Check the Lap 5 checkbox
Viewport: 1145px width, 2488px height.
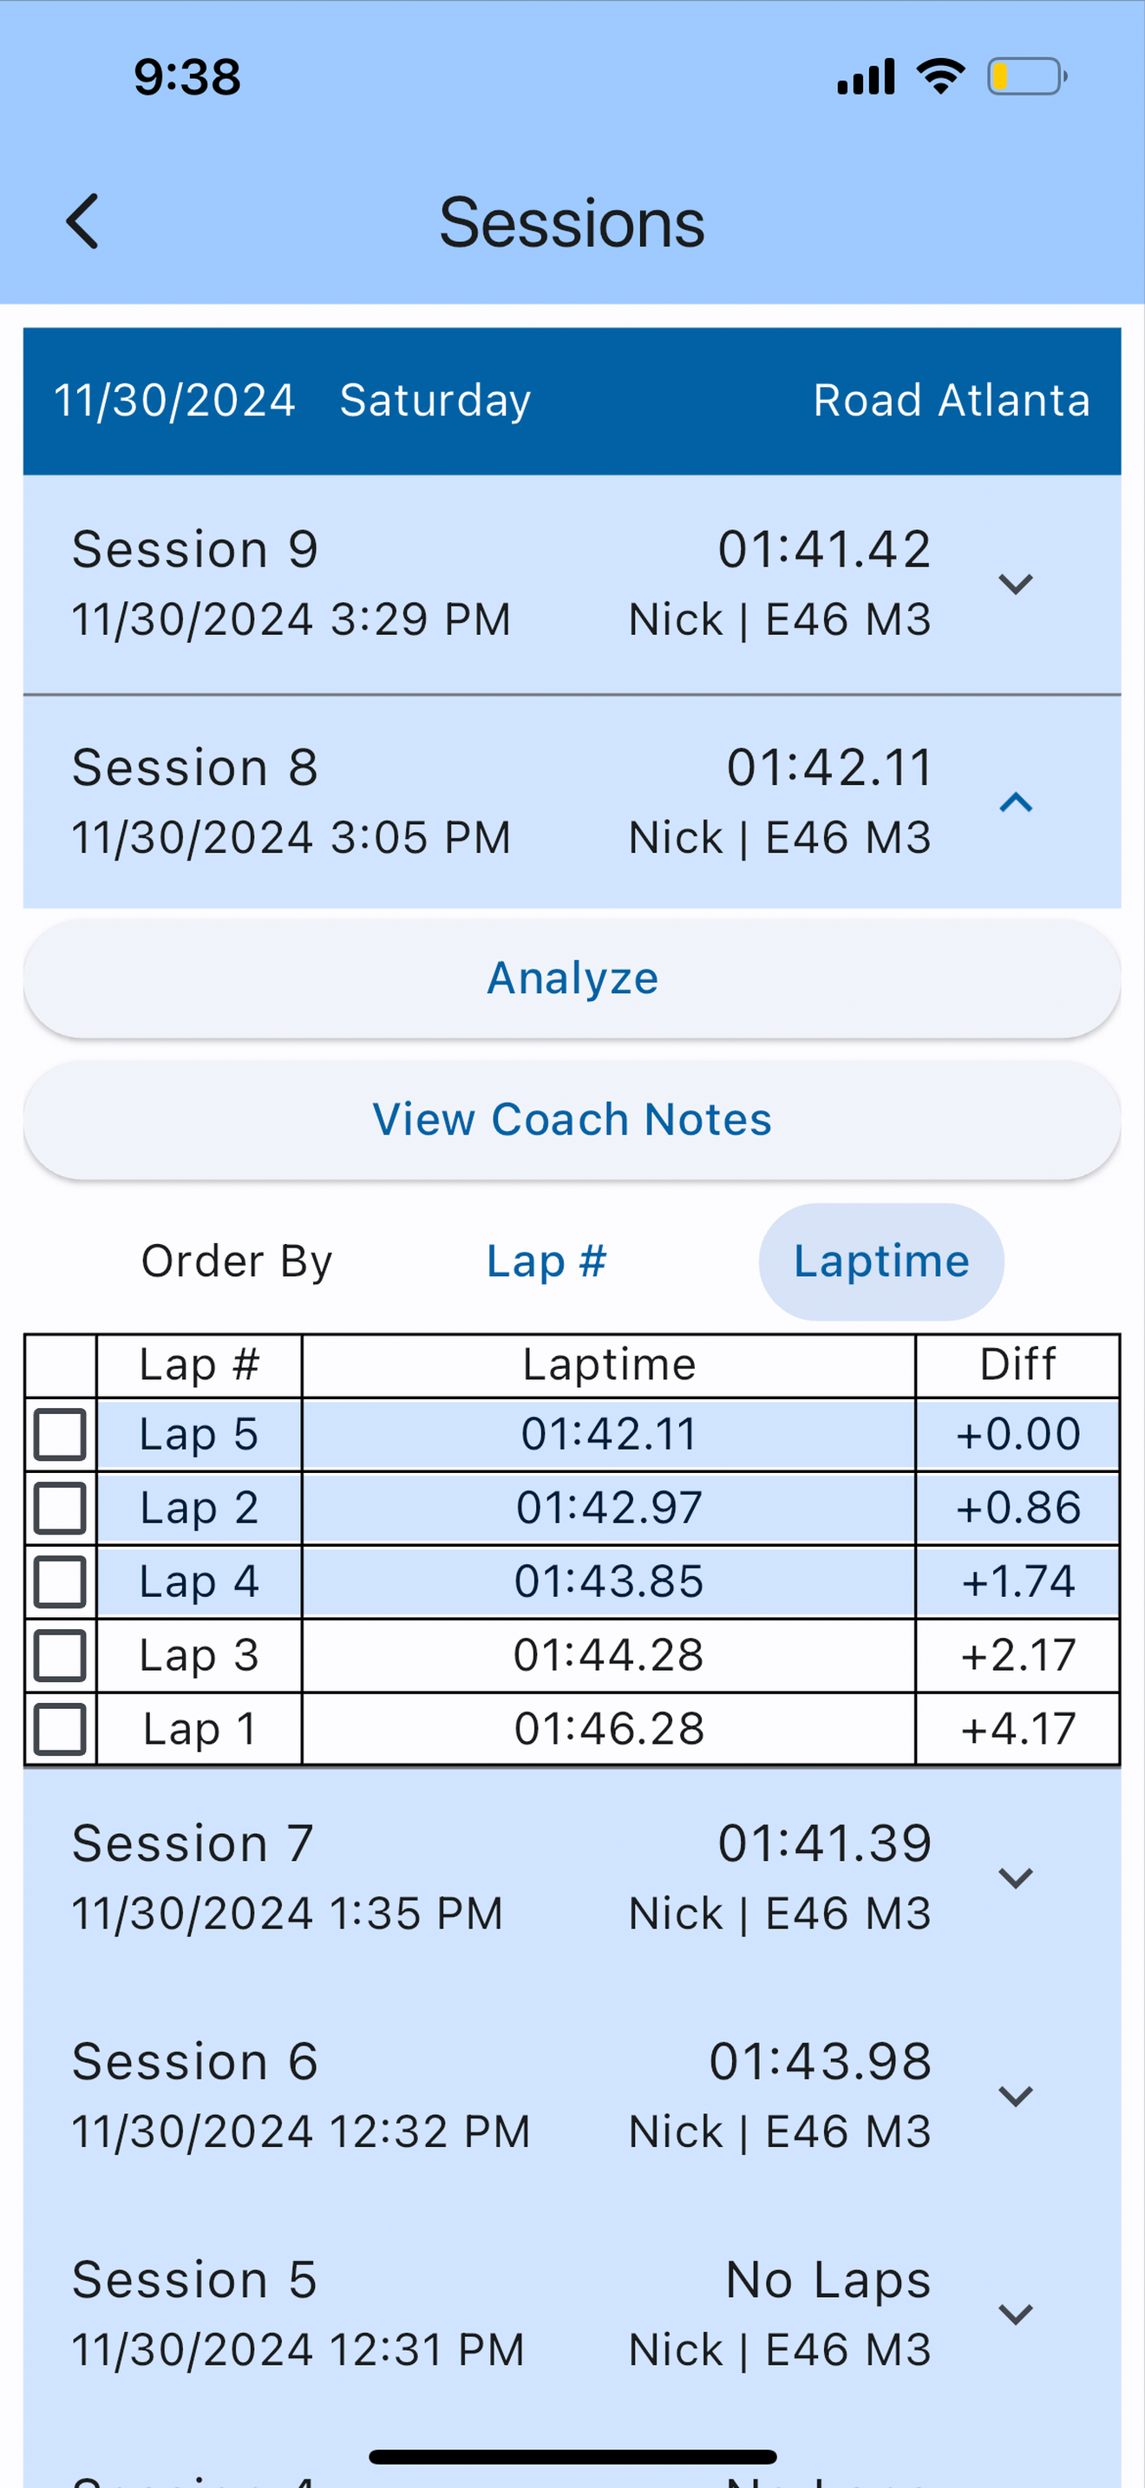[60, 1434]
